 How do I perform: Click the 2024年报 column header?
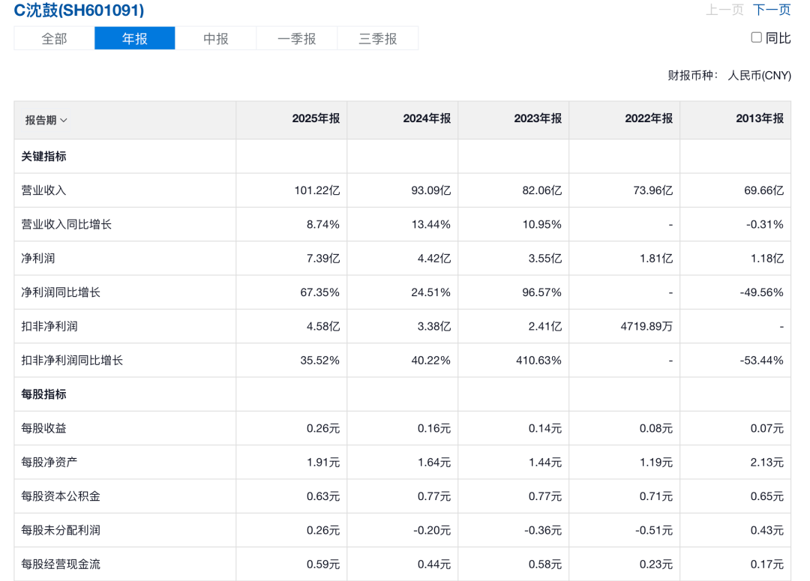(x=427, y=118)
